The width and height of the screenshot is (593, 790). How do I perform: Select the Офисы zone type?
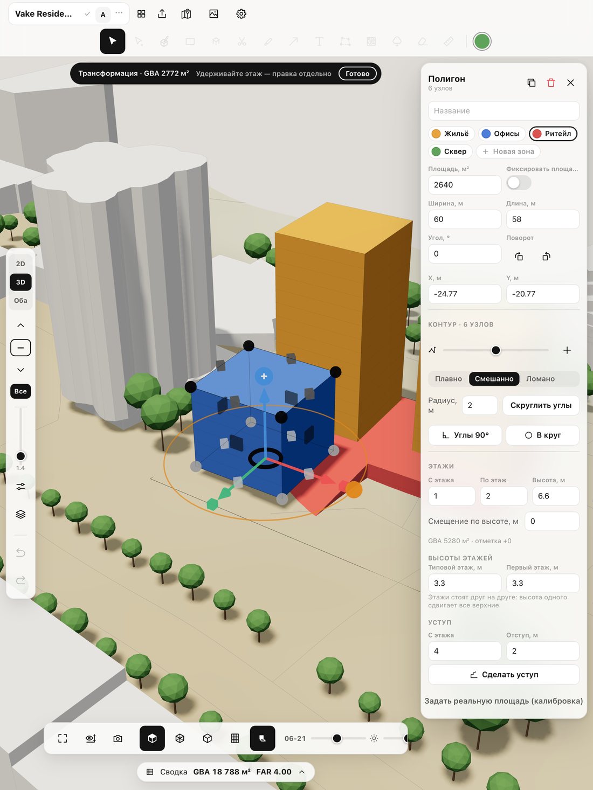coord(501,134)
